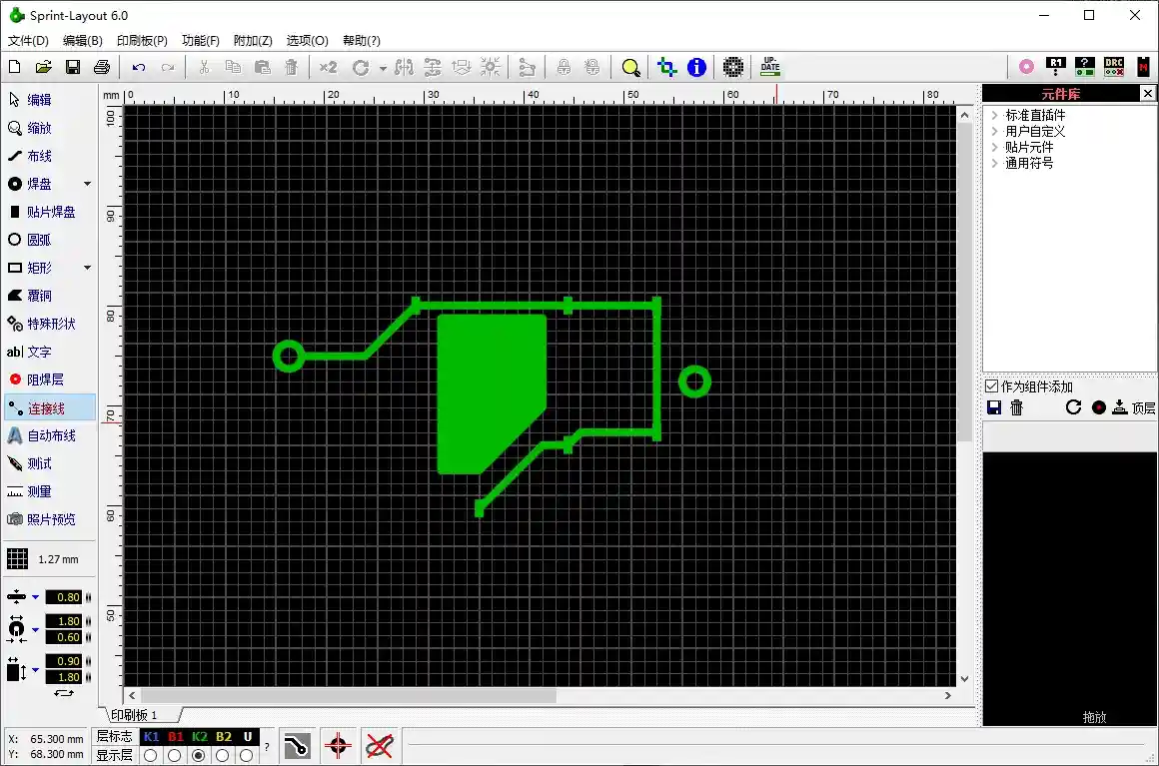Expand the 通用符号 library tree
1159x766 pixels.
pyautogui.click(x=994, y=163)
